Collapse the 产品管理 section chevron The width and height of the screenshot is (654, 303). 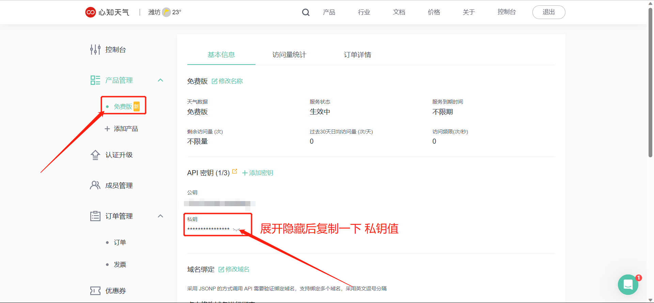pos(160,80)
